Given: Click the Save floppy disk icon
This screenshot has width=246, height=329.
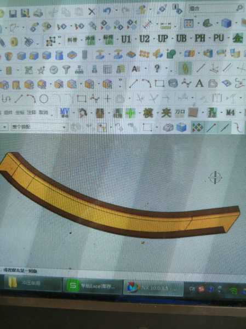Looking at the screenshot, I should pyautogui.click(x=13, y=14).
